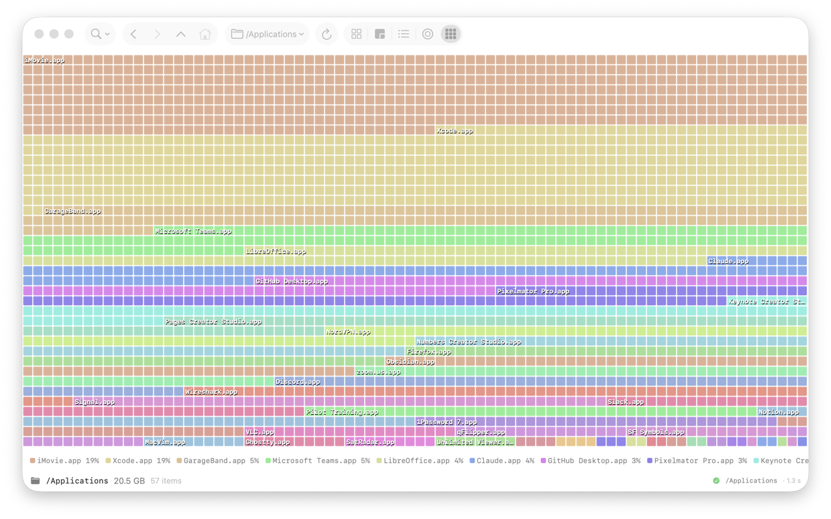Click the 57 items count in status bar

[x=166, y=481]
